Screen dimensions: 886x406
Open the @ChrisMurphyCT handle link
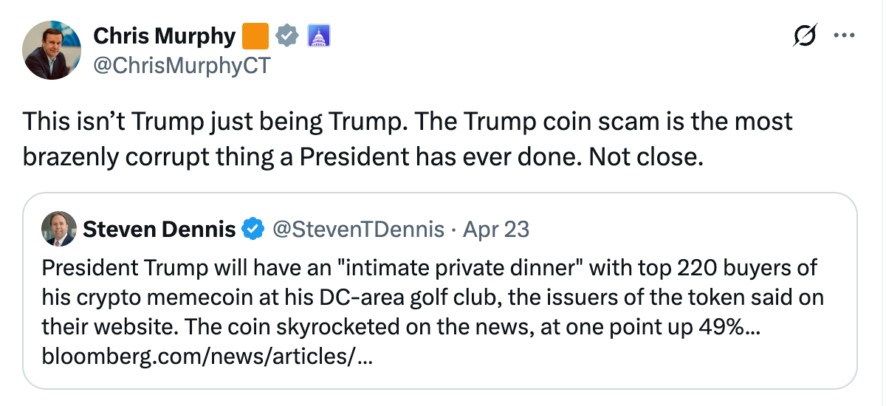tap(182, 66)
